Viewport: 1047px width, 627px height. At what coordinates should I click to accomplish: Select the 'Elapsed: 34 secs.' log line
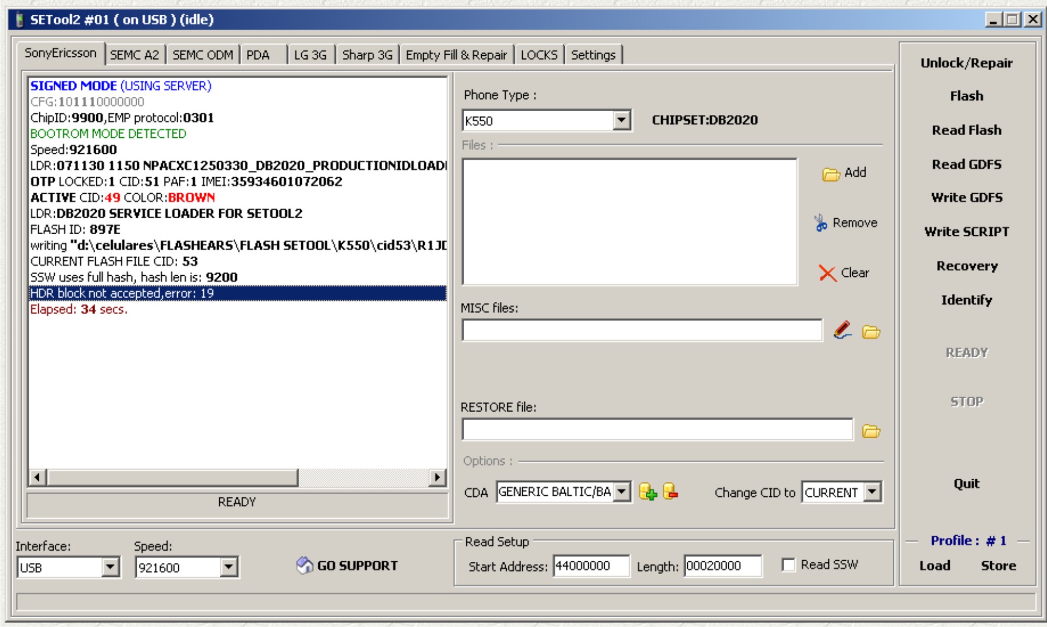click(x=79, y=309)
